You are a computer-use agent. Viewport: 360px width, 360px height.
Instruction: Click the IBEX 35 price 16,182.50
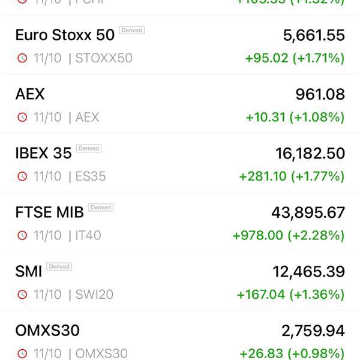(x=310, y=154)
